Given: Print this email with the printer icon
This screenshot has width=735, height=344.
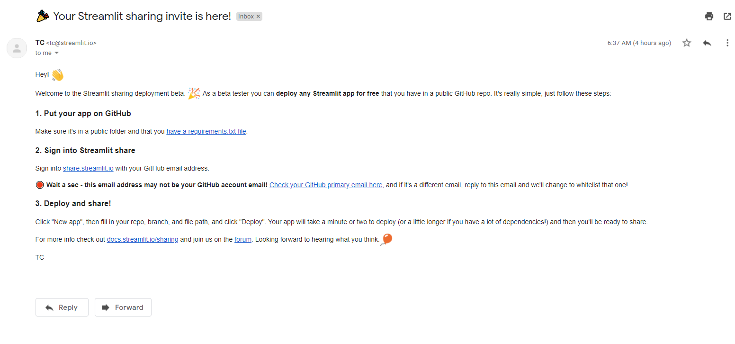Looking at the screenshot, I should [709, 17].
